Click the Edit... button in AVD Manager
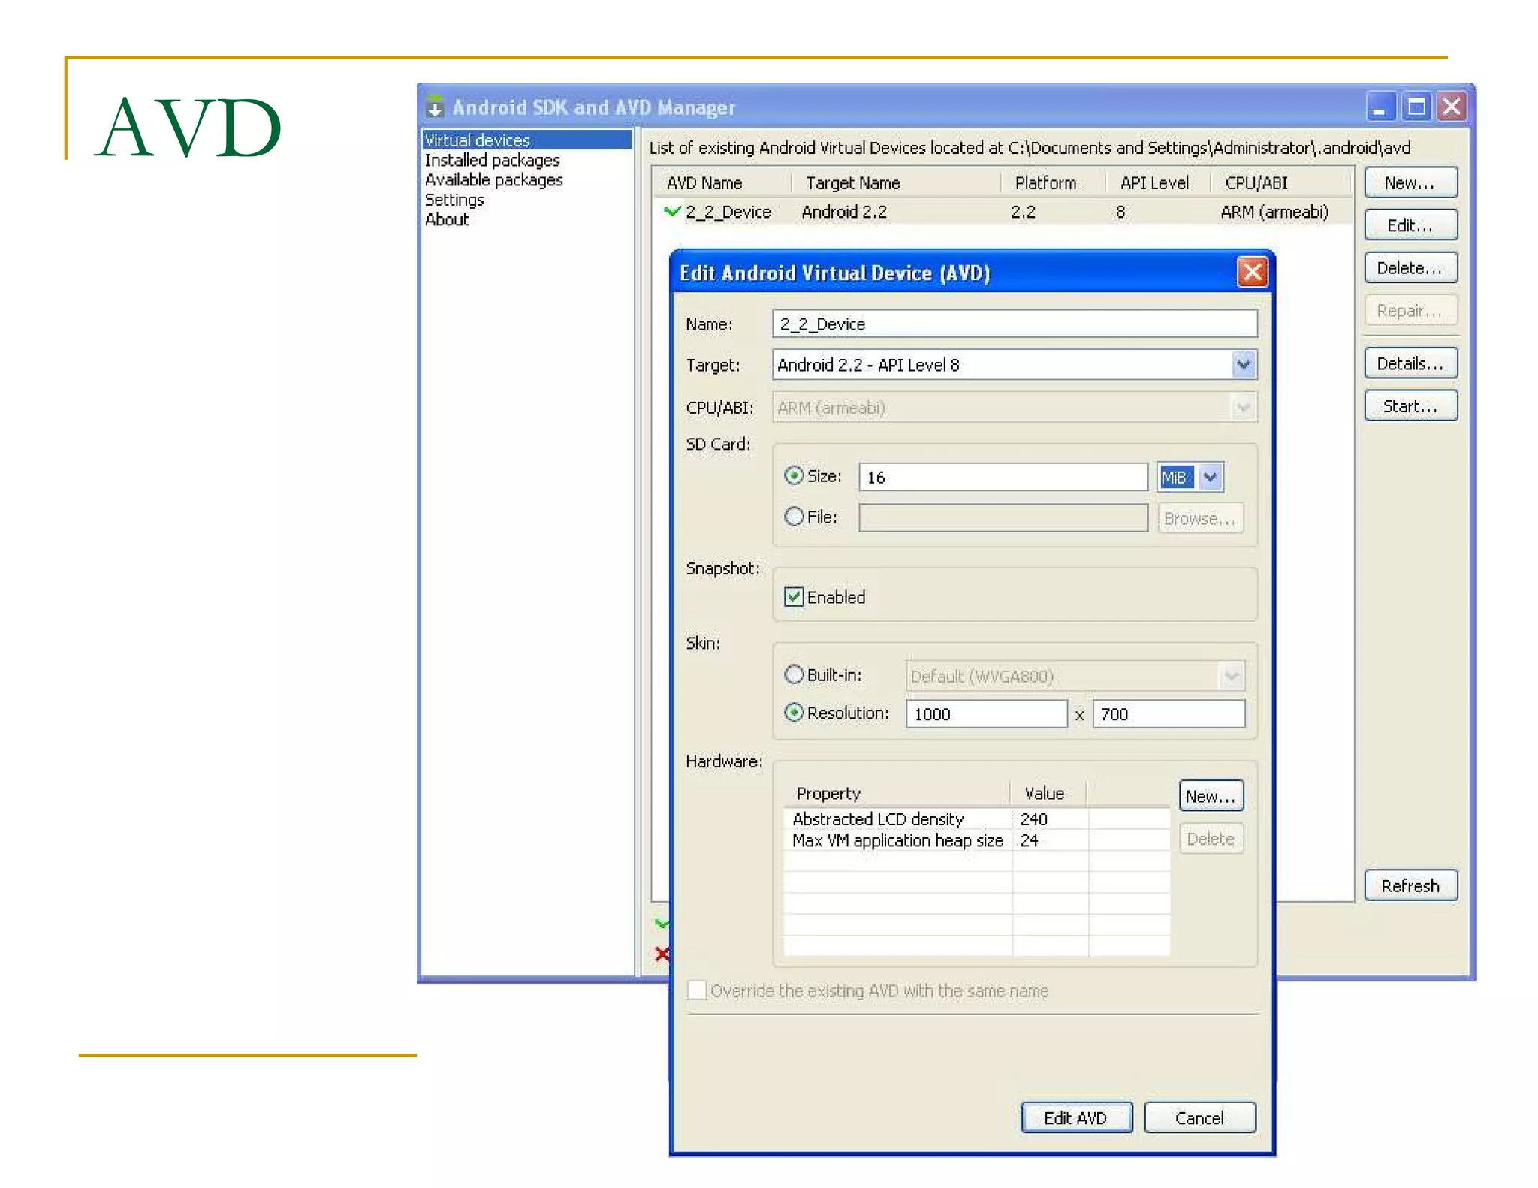This screenshot has height=1188, width=1538. pyautogui.click(x=1410, y=225)
